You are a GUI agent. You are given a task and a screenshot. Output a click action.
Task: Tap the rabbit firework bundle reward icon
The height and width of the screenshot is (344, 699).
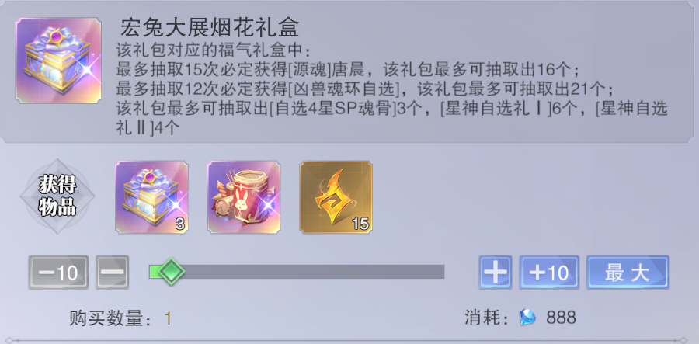click(x=244, y=197)
